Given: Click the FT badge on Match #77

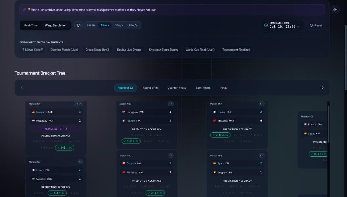Looking at the screenshot, I should tap(80, 162).
